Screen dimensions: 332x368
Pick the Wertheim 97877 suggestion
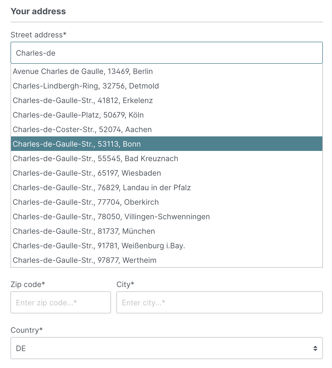click(x=85, y=260)
